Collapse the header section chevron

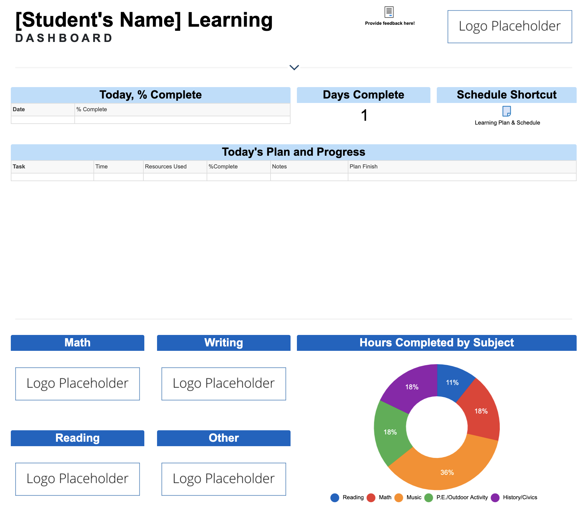coord(294,67)
